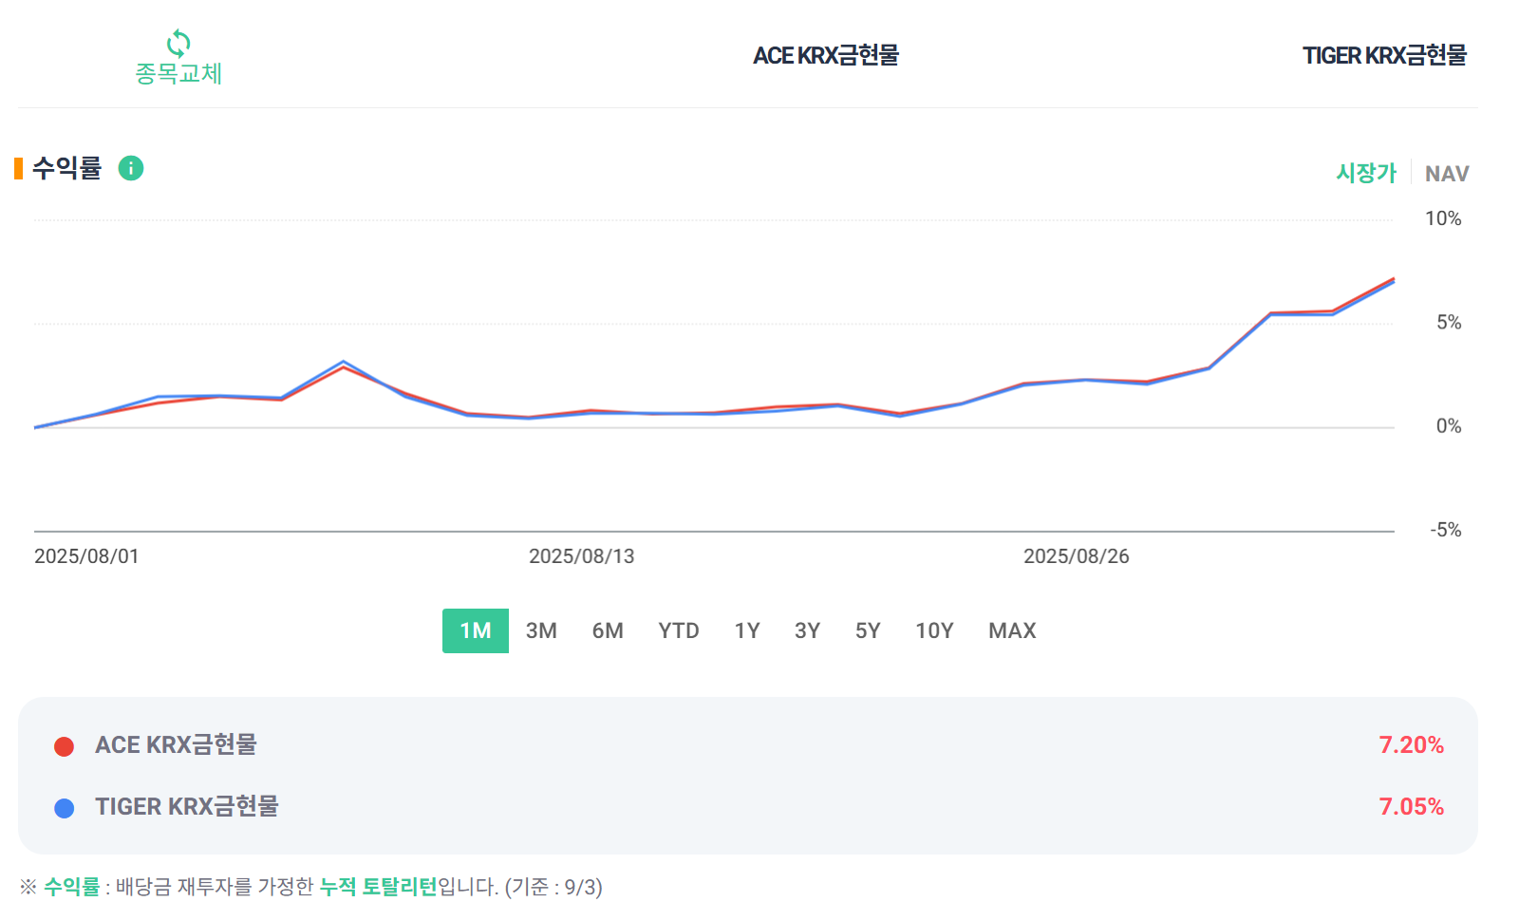
Task: Click the 2025/08/26 axis date
Action: pyautogui.click(x=1076, y=556)
